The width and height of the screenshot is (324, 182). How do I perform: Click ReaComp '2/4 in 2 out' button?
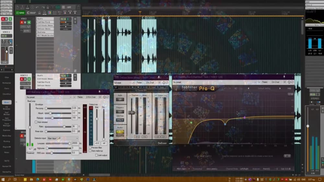click(x=91, y=97)
